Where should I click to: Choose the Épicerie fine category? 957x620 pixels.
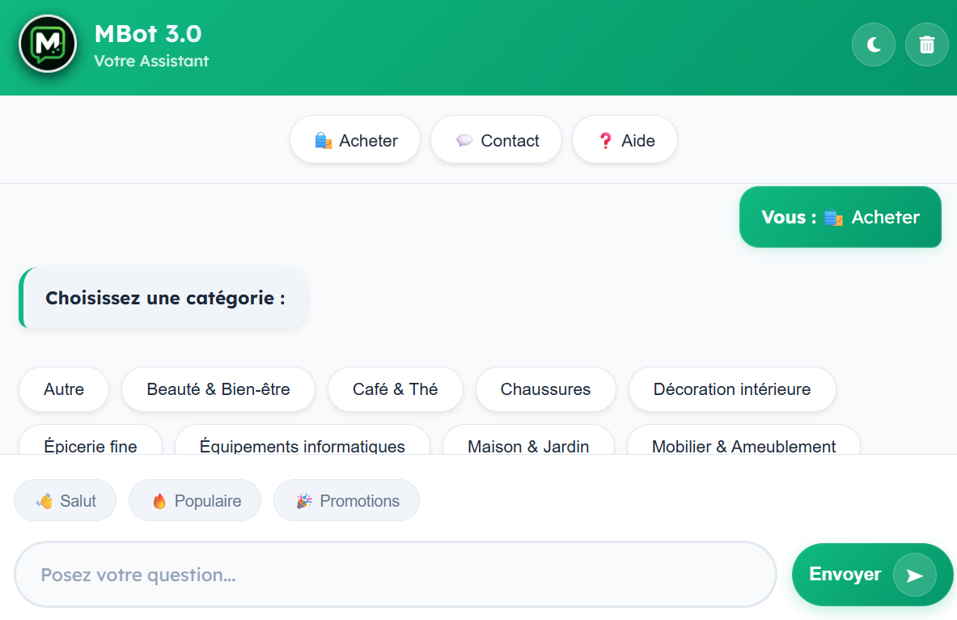click(91, 444)
